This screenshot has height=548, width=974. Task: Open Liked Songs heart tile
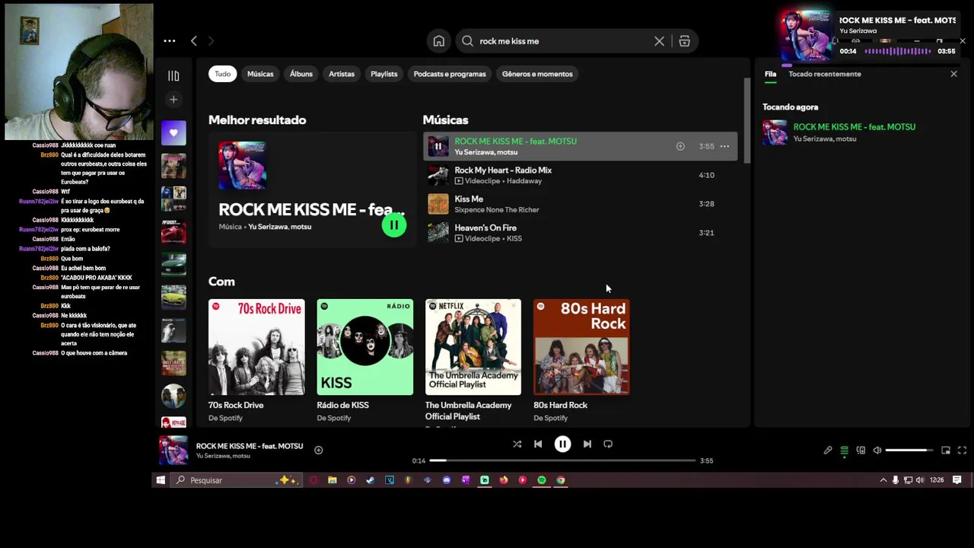pyautogui.click(x=173, y=133)
